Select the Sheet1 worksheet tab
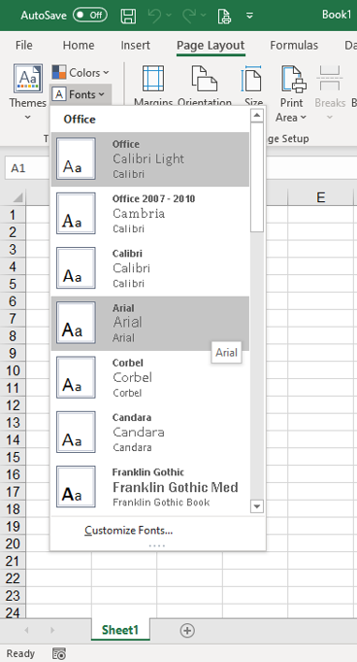The image size is (357, 662). tap(120, 630)
